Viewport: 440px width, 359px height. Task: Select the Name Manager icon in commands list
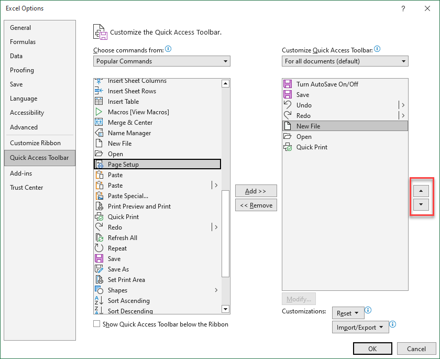click(x=99, y=133)
